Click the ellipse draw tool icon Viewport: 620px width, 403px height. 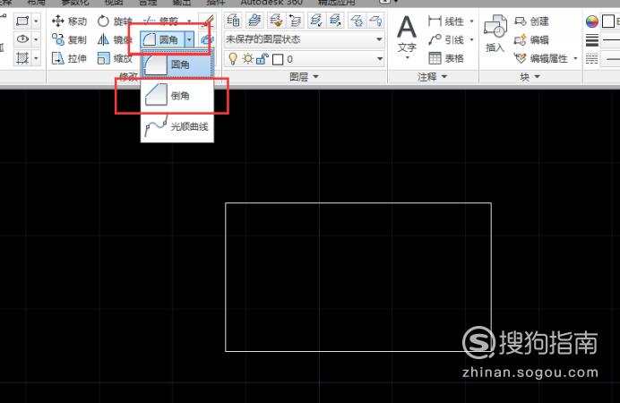pyautogui.click(x=22, y=39)
